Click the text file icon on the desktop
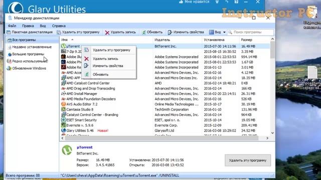The image size is (321, 180). click(x=312, y=72)
